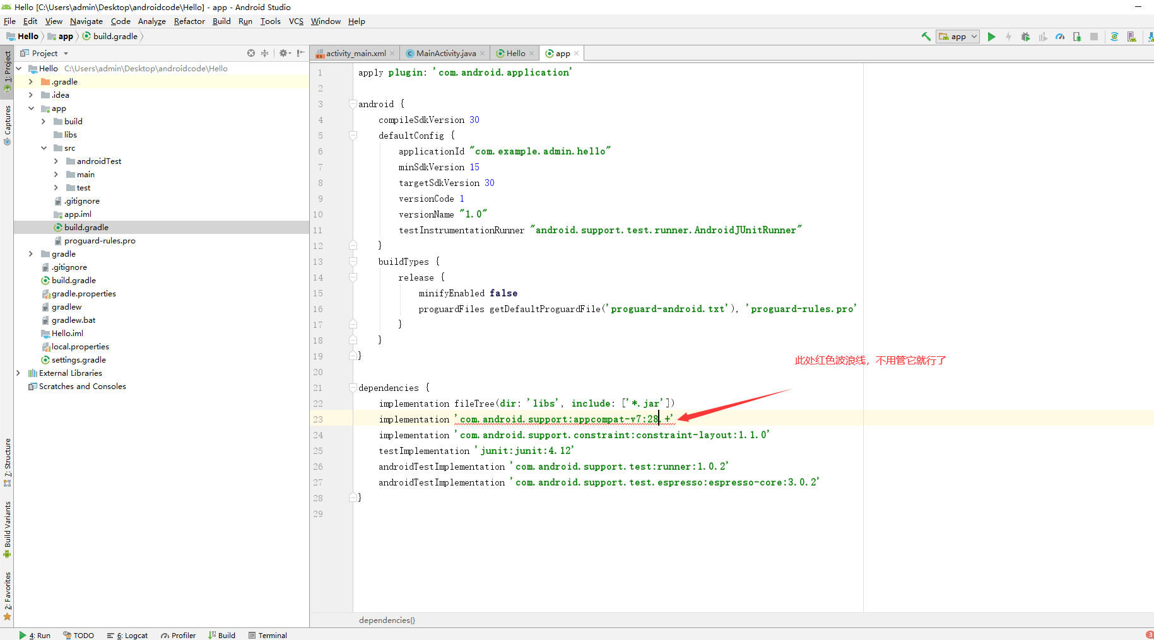Collapse all in the Project panel

click(265, 53)
